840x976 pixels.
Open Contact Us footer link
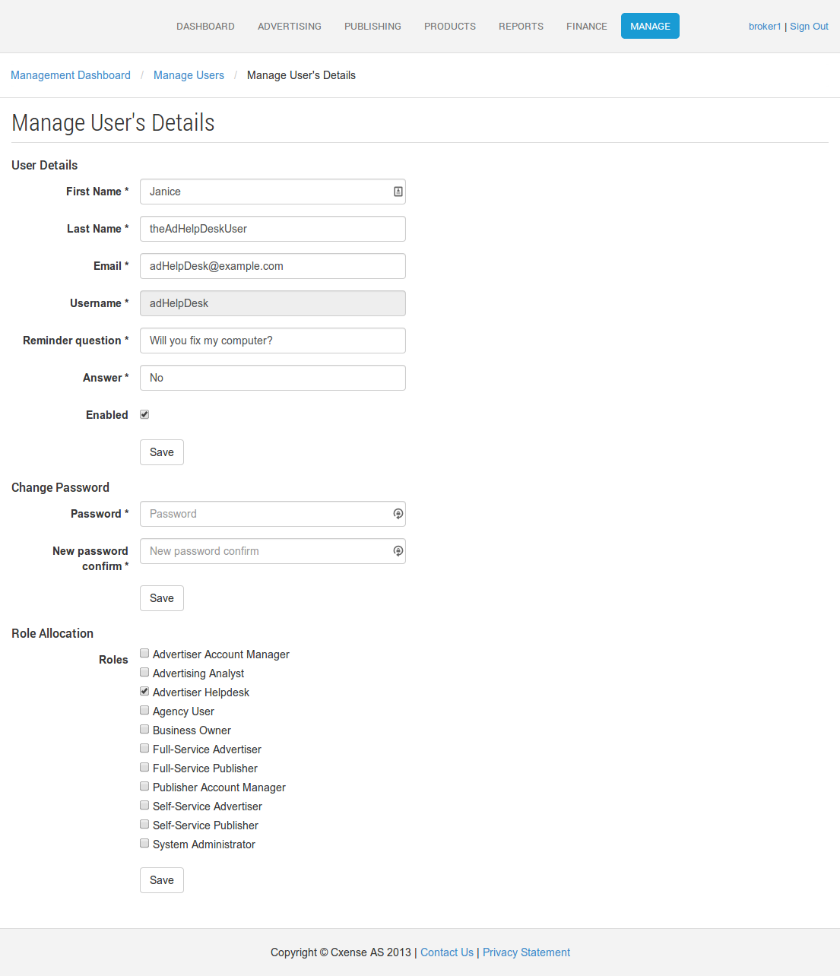447,952
